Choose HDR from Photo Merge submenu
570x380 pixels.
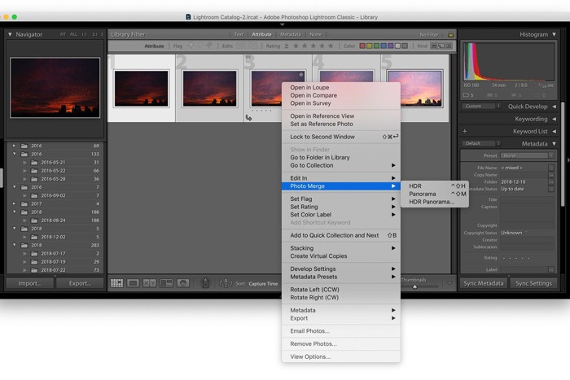(416, 186)
